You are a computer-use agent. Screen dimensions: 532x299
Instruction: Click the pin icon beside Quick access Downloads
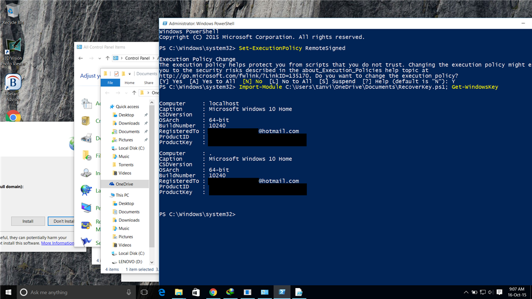[146, 123]
